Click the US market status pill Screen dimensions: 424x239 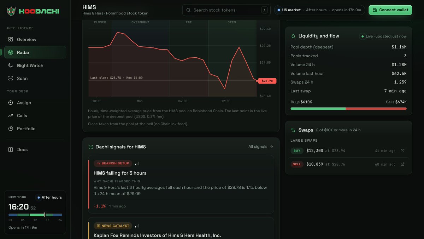[x=319, y=10]
